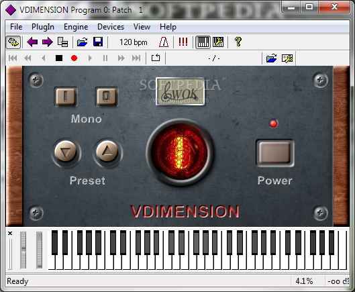
Task: Open the View menu
Action: [142, 27]
